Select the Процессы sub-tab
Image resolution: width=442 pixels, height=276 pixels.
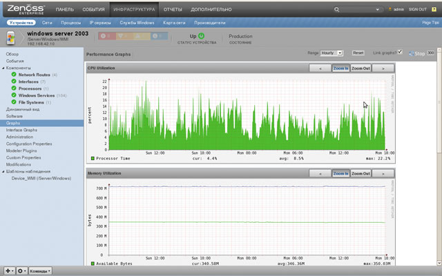[x=70, y=23]
